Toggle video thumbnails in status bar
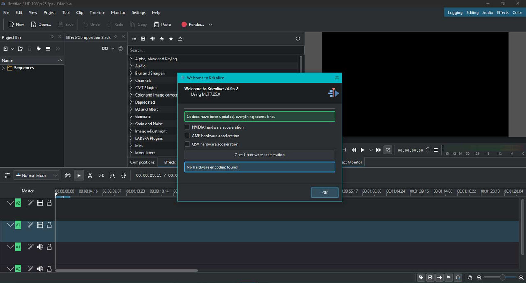 pyautogui.click(x=430, y=278)
